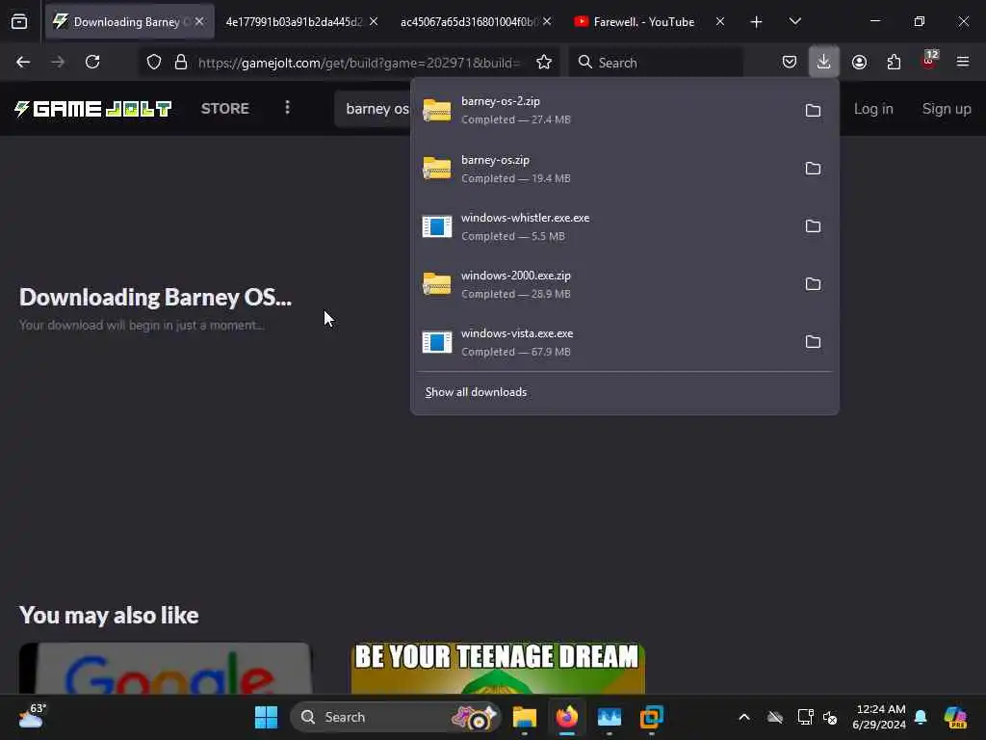Open the Firefox account icon
This screenshot has width=986, height=740.
pos(859,63)
